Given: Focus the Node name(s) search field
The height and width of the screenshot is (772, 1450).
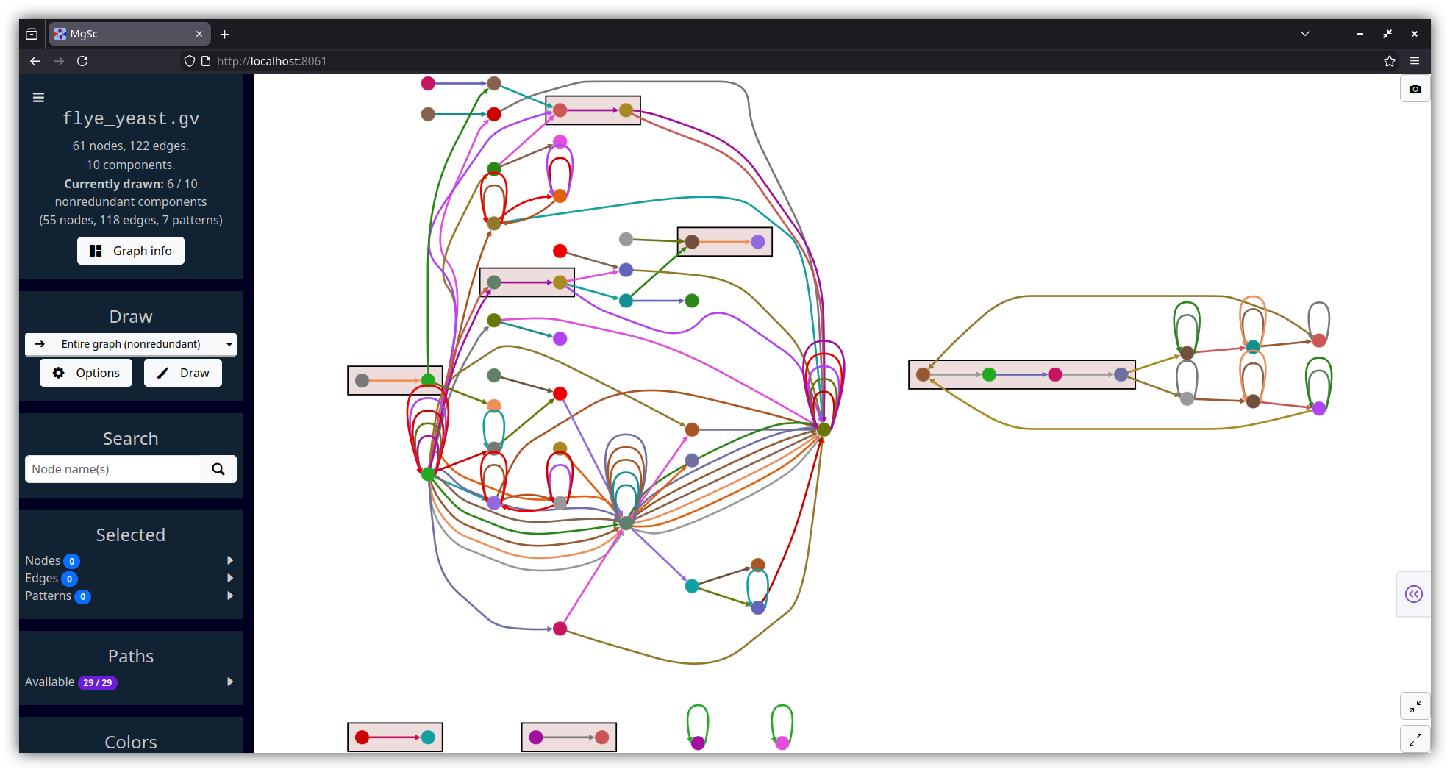Looking at the screenshot, I should (x=113, y=469).
